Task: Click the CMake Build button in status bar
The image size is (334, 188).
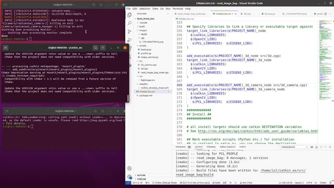Action: pos(216,183)
